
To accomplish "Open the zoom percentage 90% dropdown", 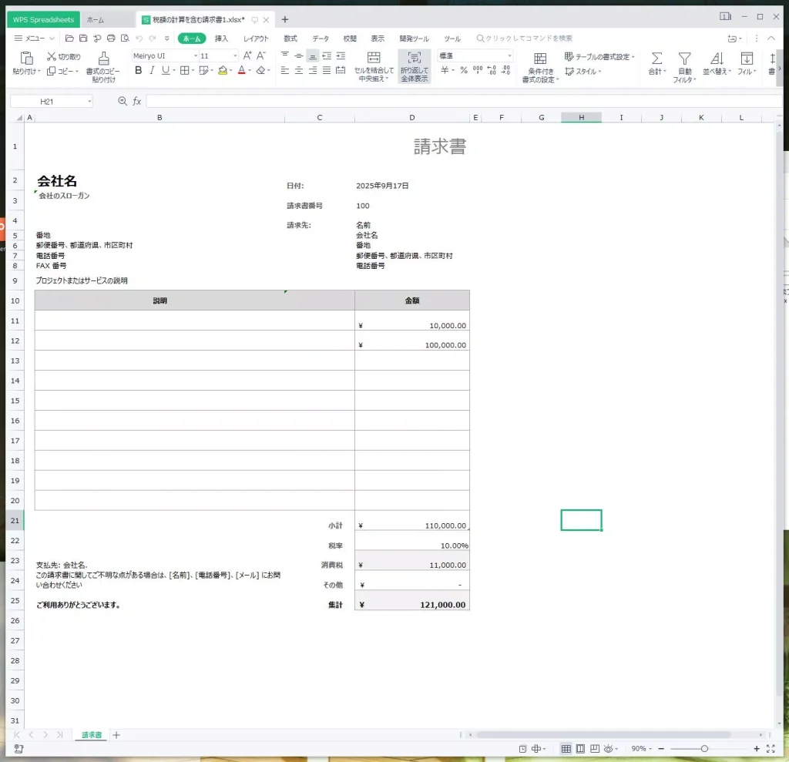I will point(643,749).
